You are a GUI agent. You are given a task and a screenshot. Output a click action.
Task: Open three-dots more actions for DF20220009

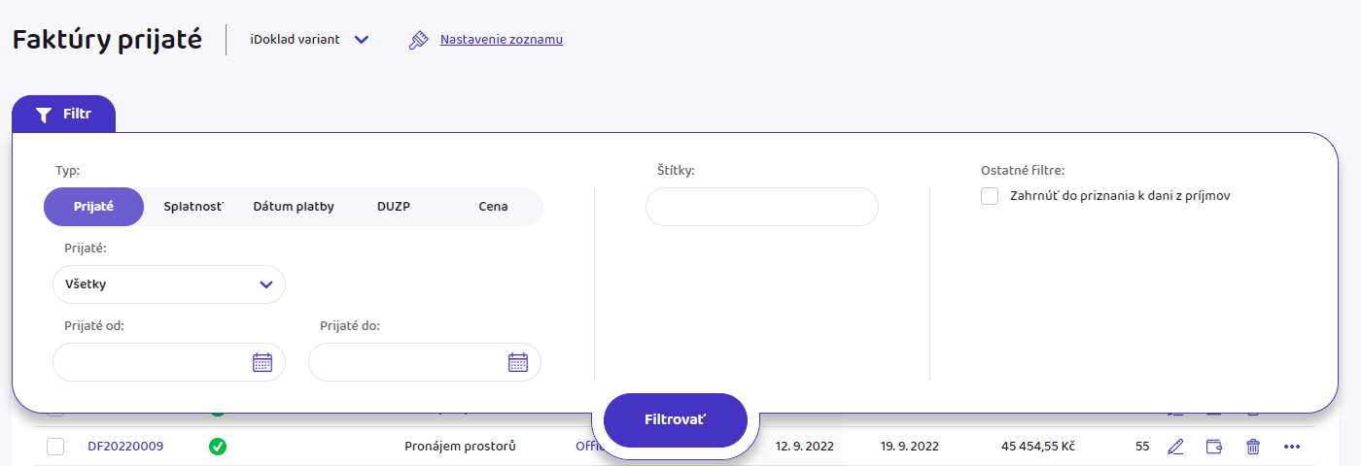(1291, 447)
